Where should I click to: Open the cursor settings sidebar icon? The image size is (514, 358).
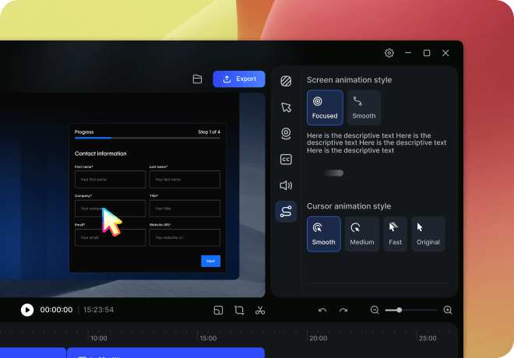coord(286,107)
